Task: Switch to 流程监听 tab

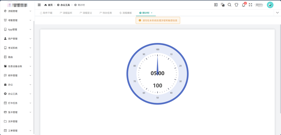Action: point(66,13)
